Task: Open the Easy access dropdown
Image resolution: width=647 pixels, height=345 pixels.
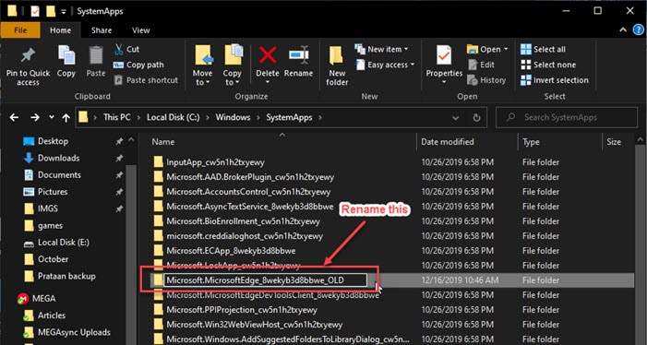Action: 385,65
